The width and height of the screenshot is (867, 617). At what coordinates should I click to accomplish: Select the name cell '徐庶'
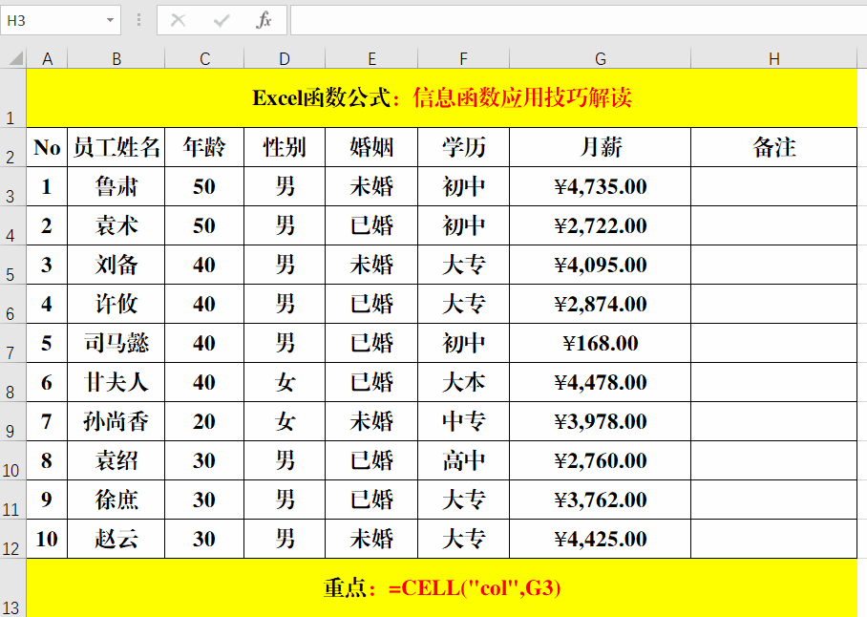point(116,500)
